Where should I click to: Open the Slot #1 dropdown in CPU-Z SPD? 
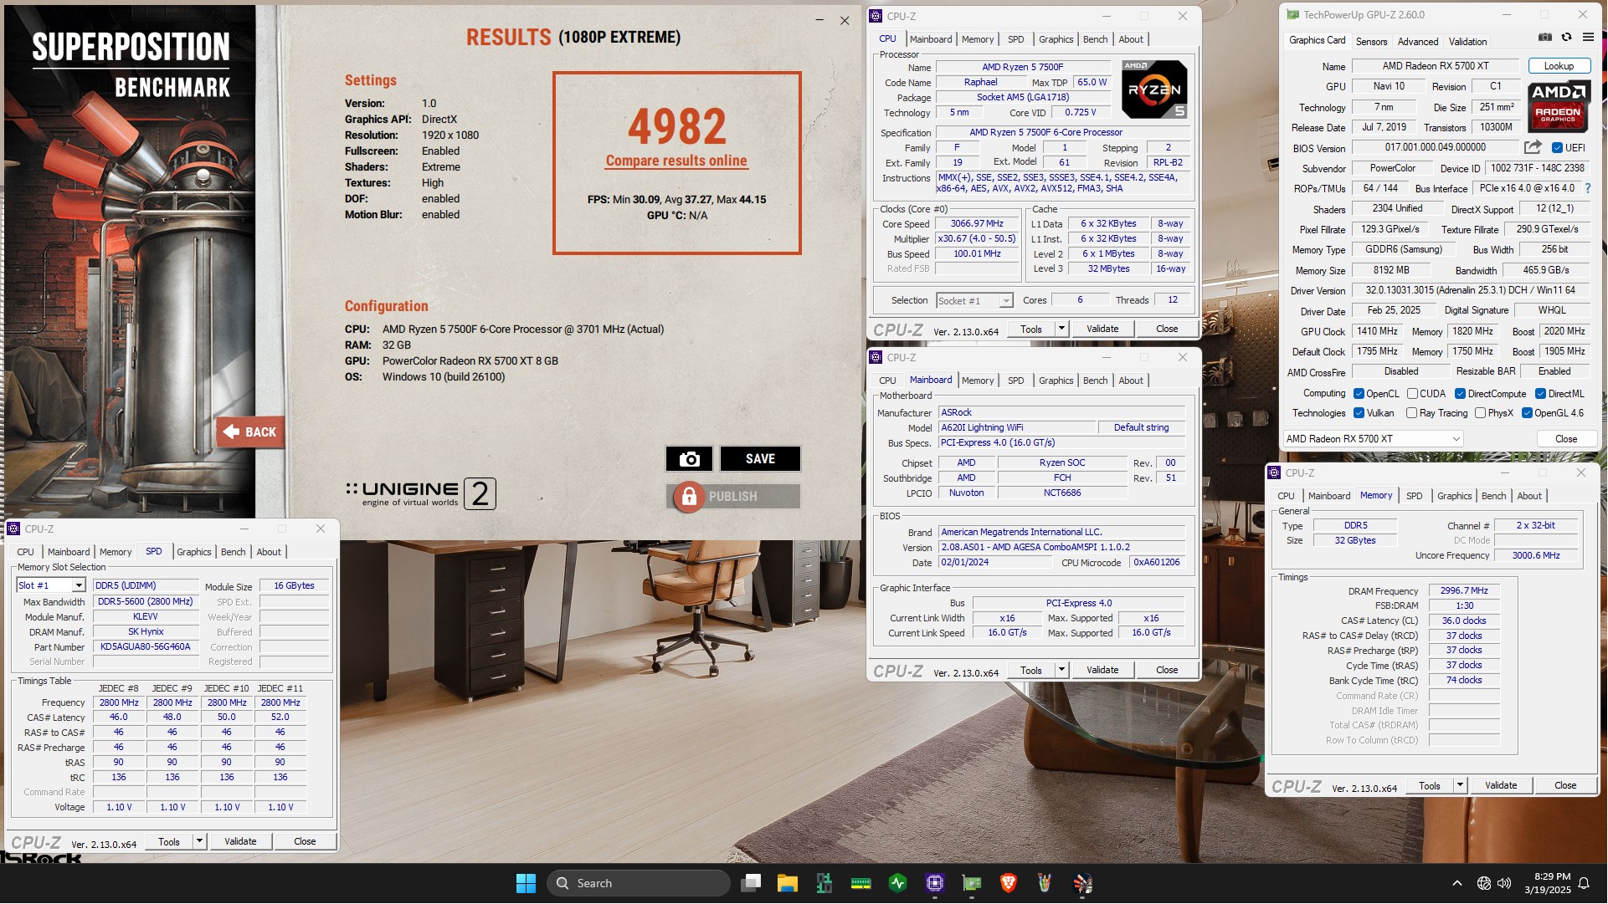point(79,585)
